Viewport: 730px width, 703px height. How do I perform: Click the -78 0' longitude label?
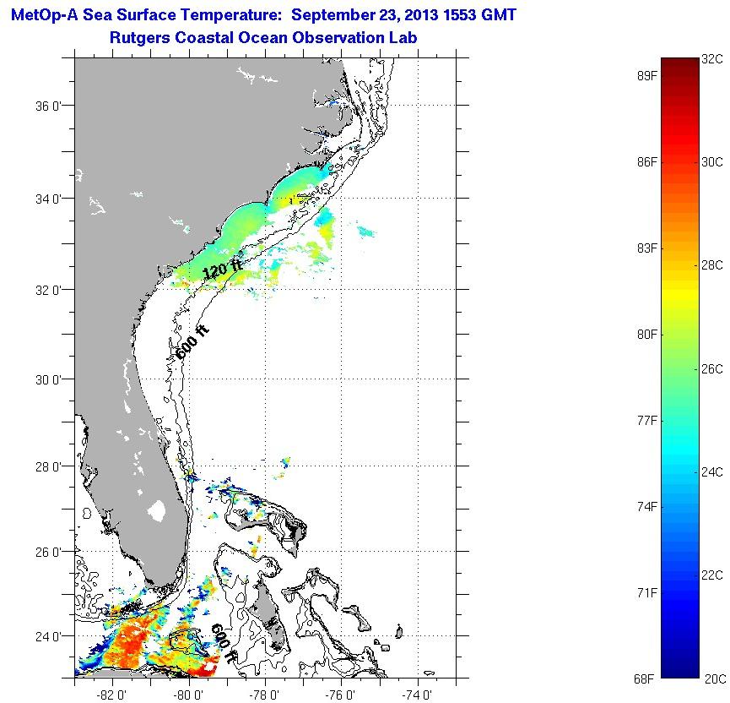(x=264, y=695)
